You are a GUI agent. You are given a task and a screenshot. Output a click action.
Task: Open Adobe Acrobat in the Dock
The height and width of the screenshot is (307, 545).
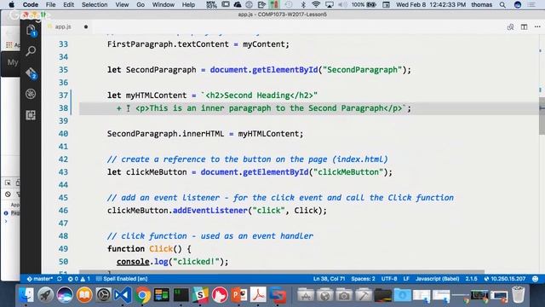pos(258,295)
